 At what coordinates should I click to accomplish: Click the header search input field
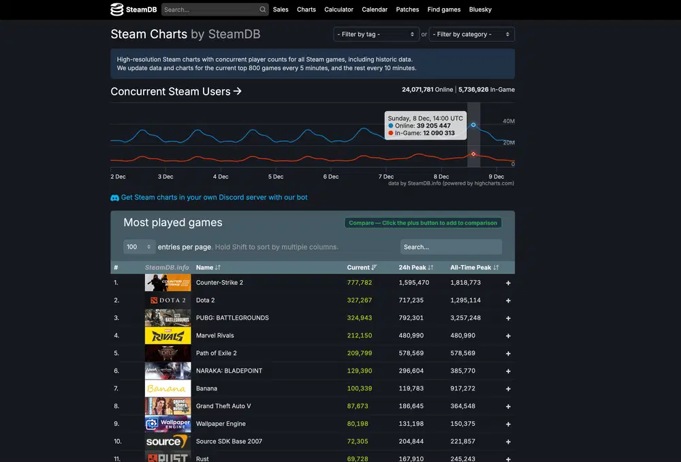click(x=210, y=10)
